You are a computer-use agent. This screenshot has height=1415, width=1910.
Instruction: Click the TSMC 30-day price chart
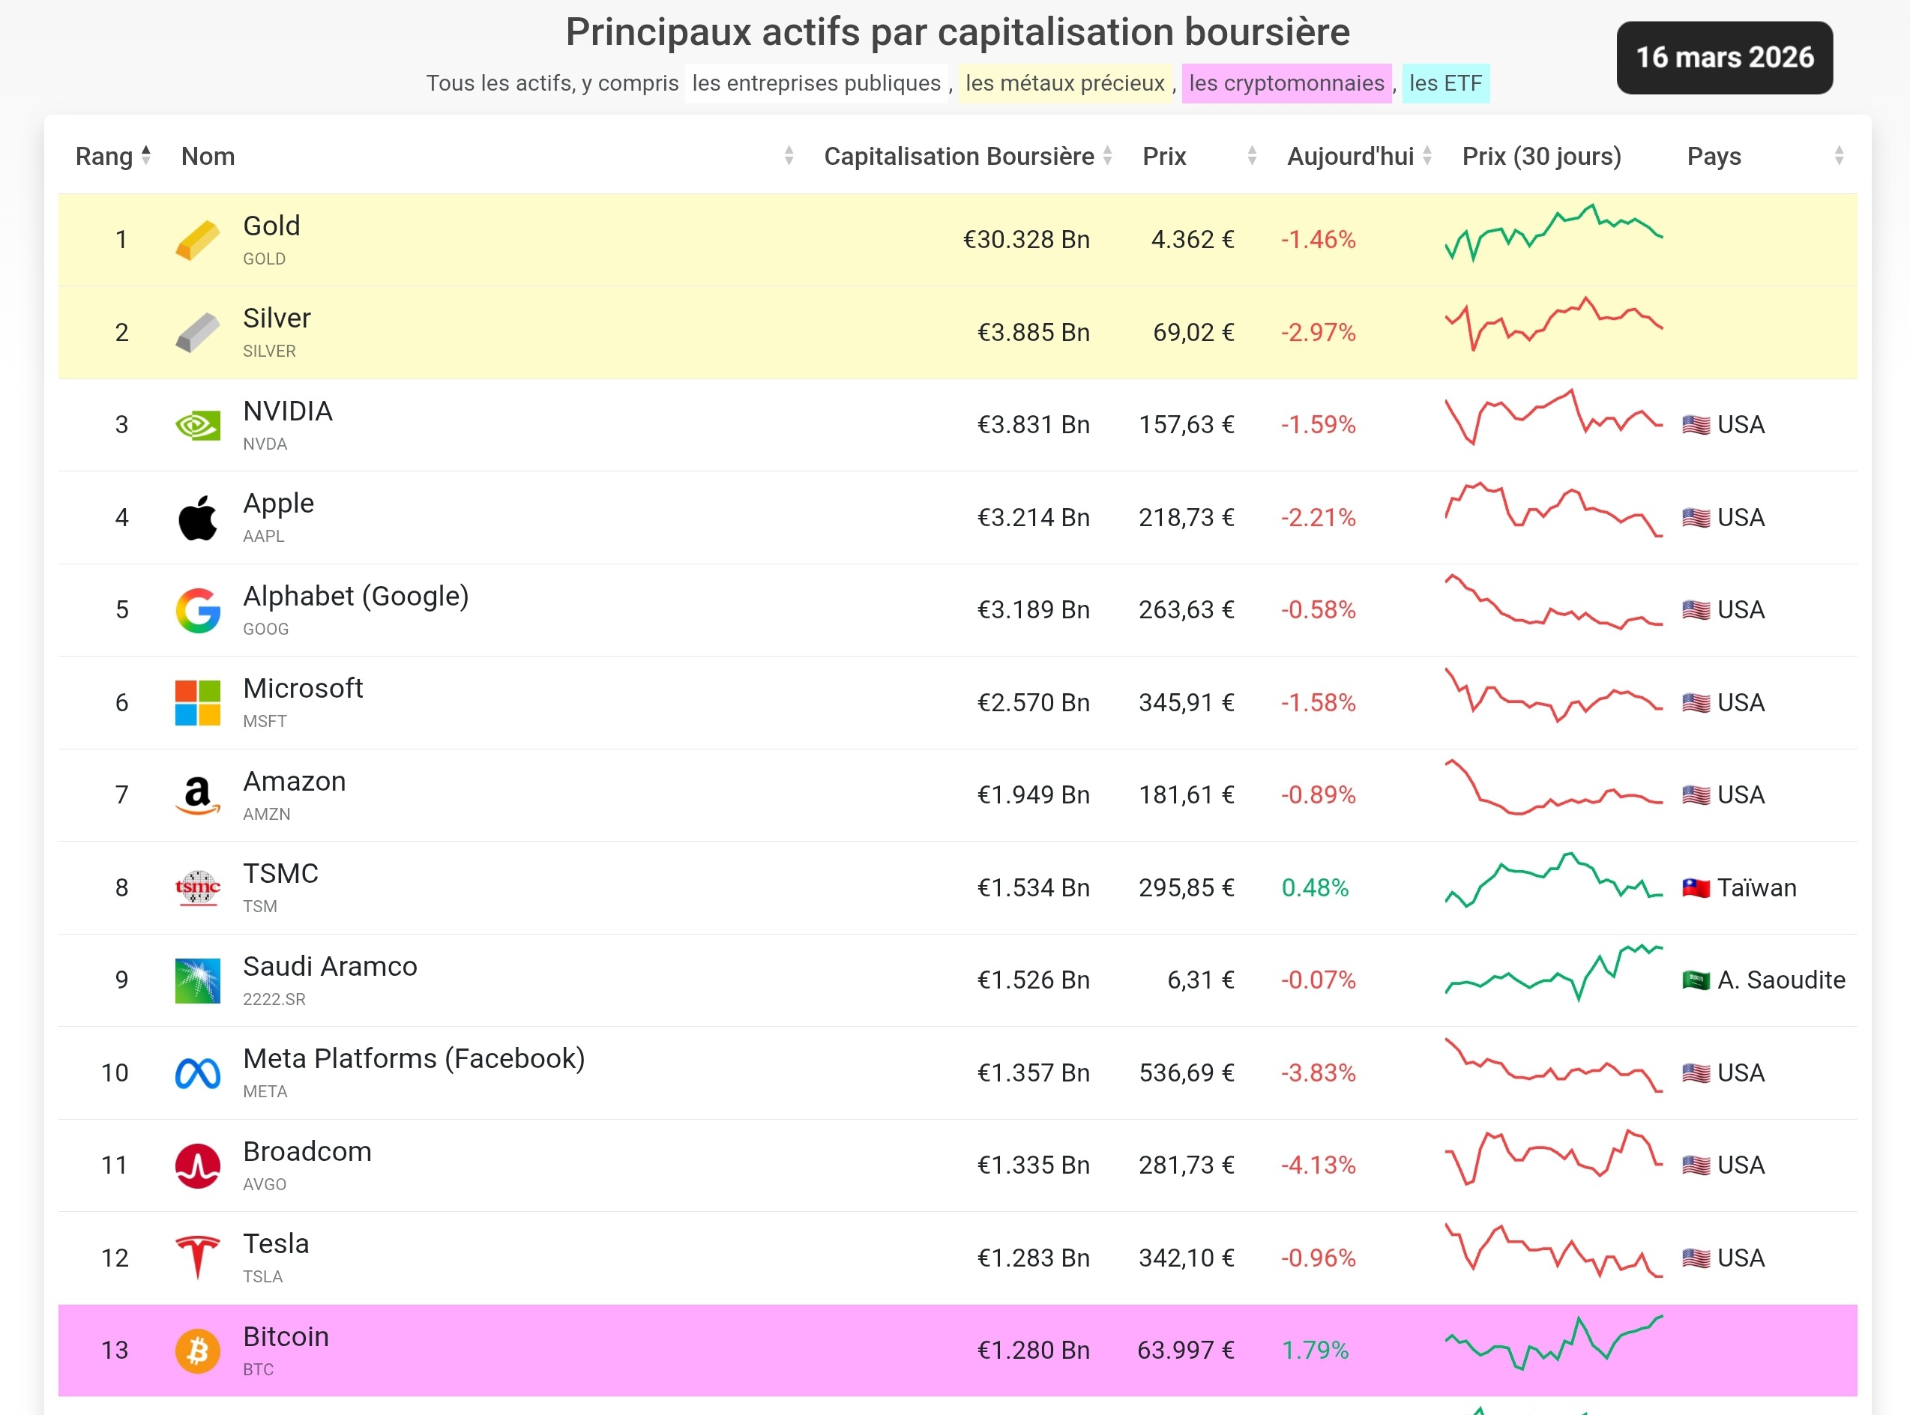1554,881
